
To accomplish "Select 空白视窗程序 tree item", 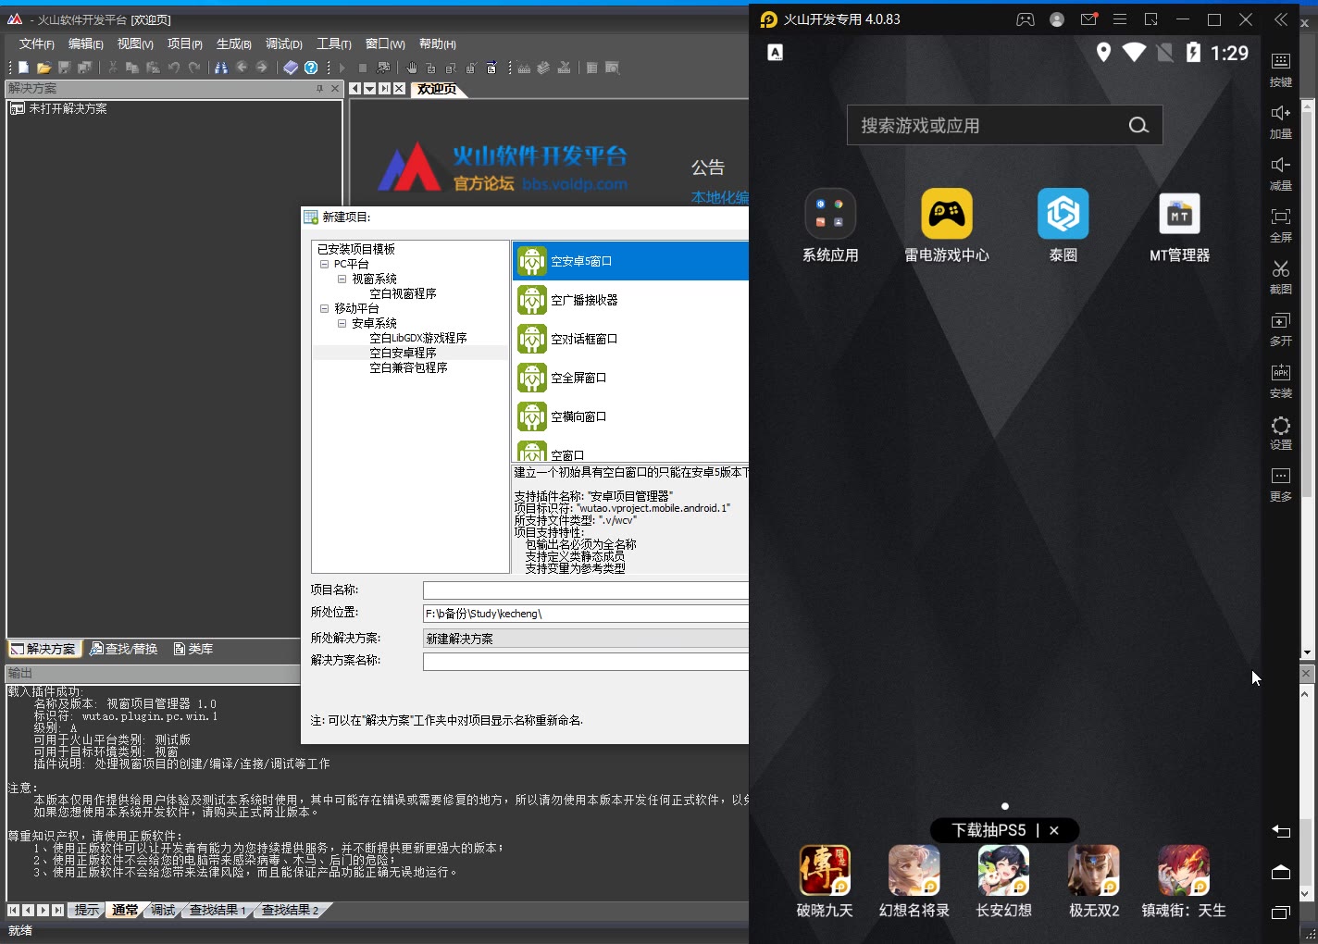I will [403, 293].
